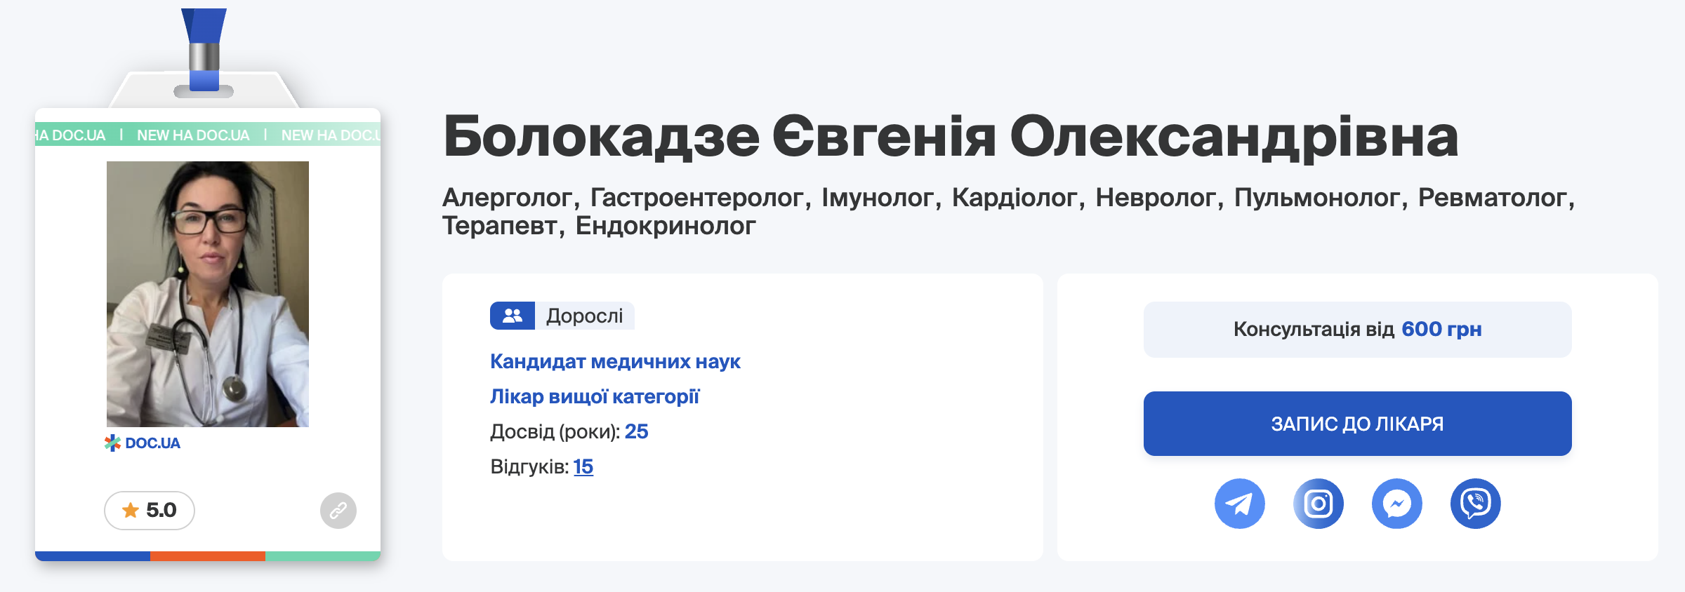Open the Instagram profile icon

tap(1318, 504)
